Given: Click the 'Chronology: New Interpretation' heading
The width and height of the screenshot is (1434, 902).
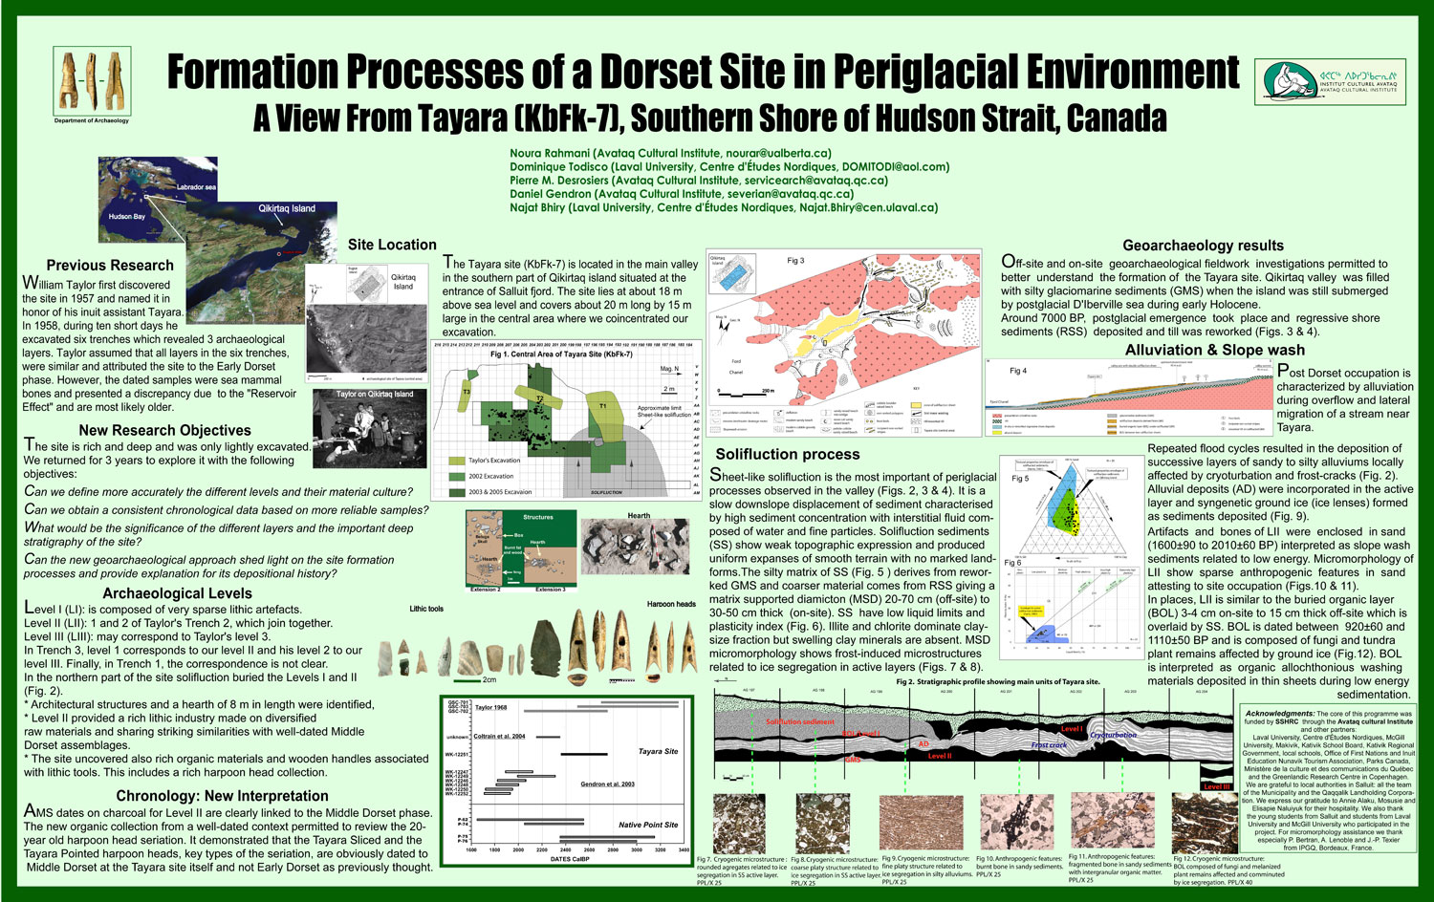Looking at the screenshot, I should 222,795.
